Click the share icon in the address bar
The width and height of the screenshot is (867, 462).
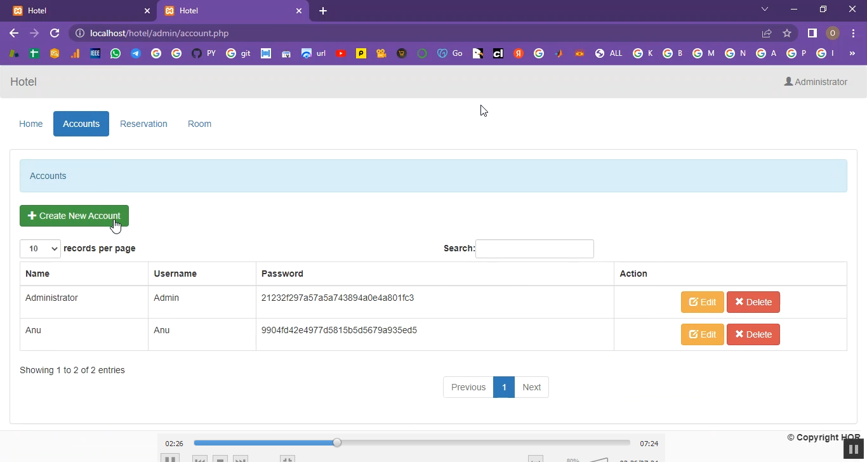[x=767, y=33]
